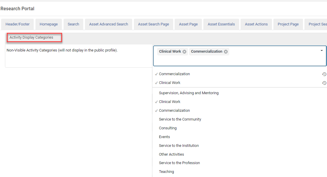Uncheck Clinical Work in the main list
327x177 pixels.
click(x=170, y=102)
